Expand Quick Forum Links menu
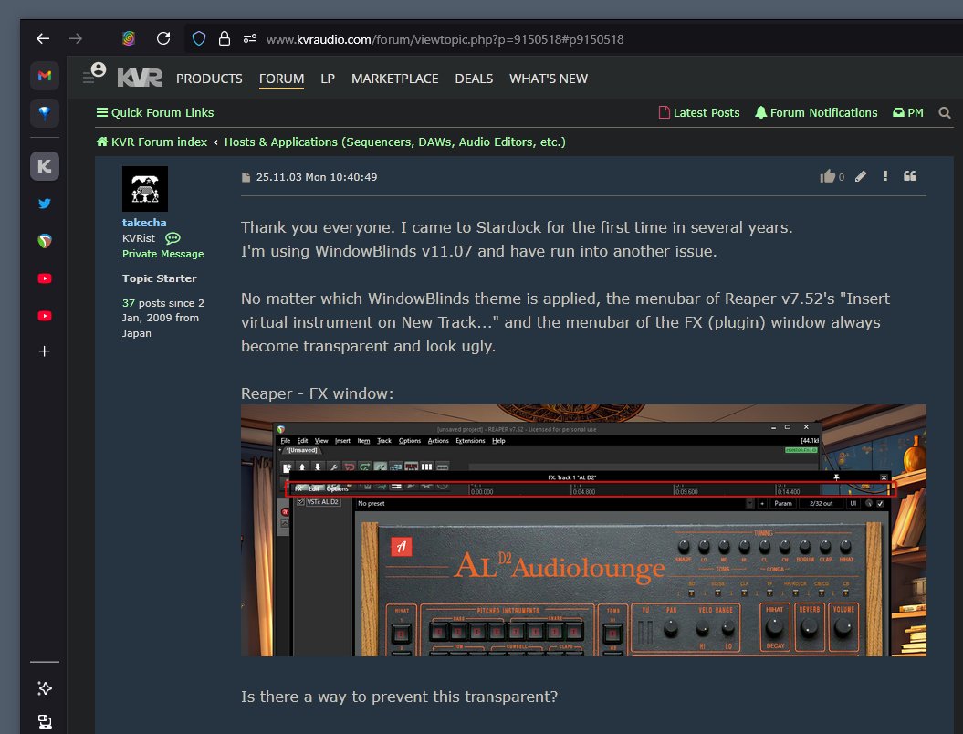The height and width of the screenshot is (734, 963). pos(155,112)
